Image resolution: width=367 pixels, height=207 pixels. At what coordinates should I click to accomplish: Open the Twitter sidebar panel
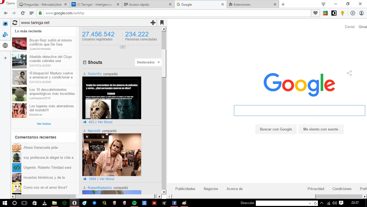pos(5,24)
